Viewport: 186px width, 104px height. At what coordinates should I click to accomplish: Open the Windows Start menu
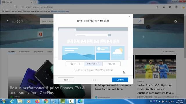tap(4, 101)
